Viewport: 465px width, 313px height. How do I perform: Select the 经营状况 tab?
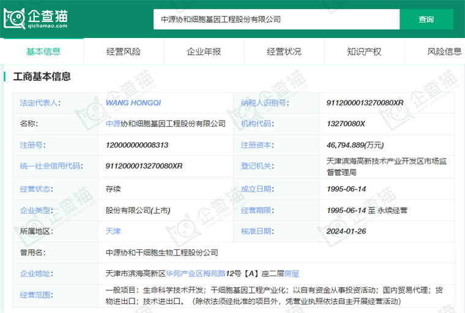pos(284,51)
